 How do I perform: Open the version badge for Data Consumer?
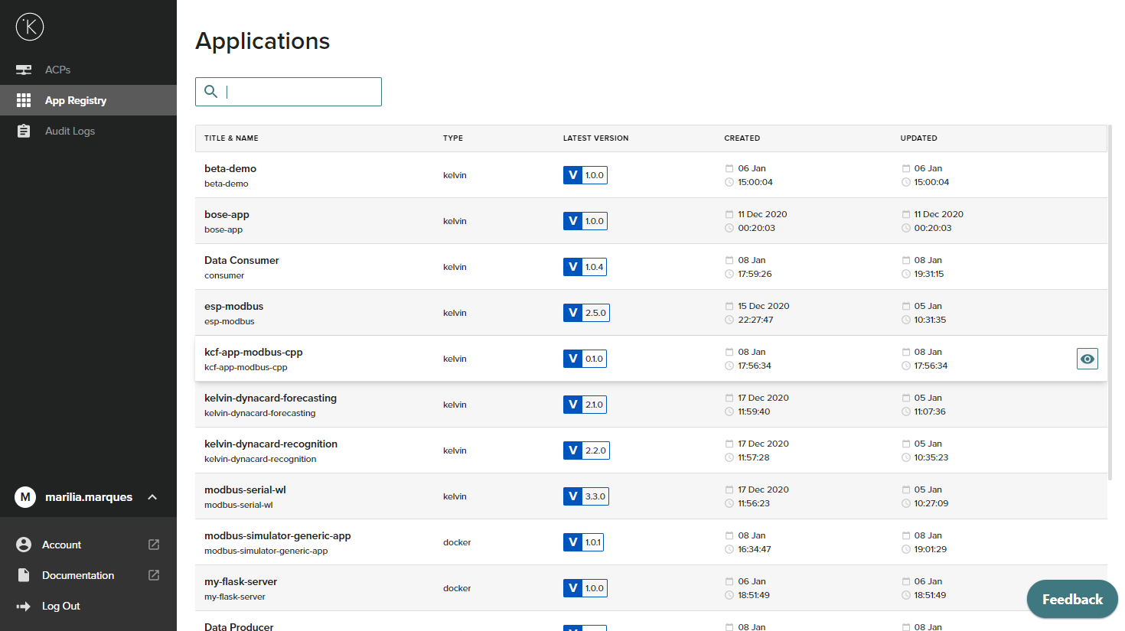[585, 266]
